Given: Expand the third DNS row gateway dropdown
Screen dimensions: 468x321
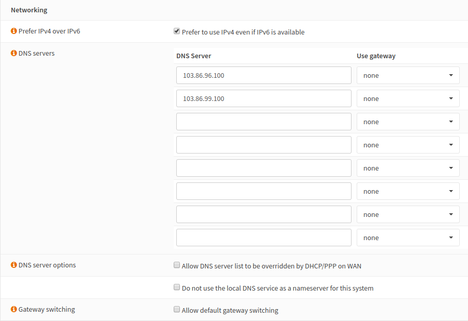Looking at the screenshot, I should pos(408,122).
